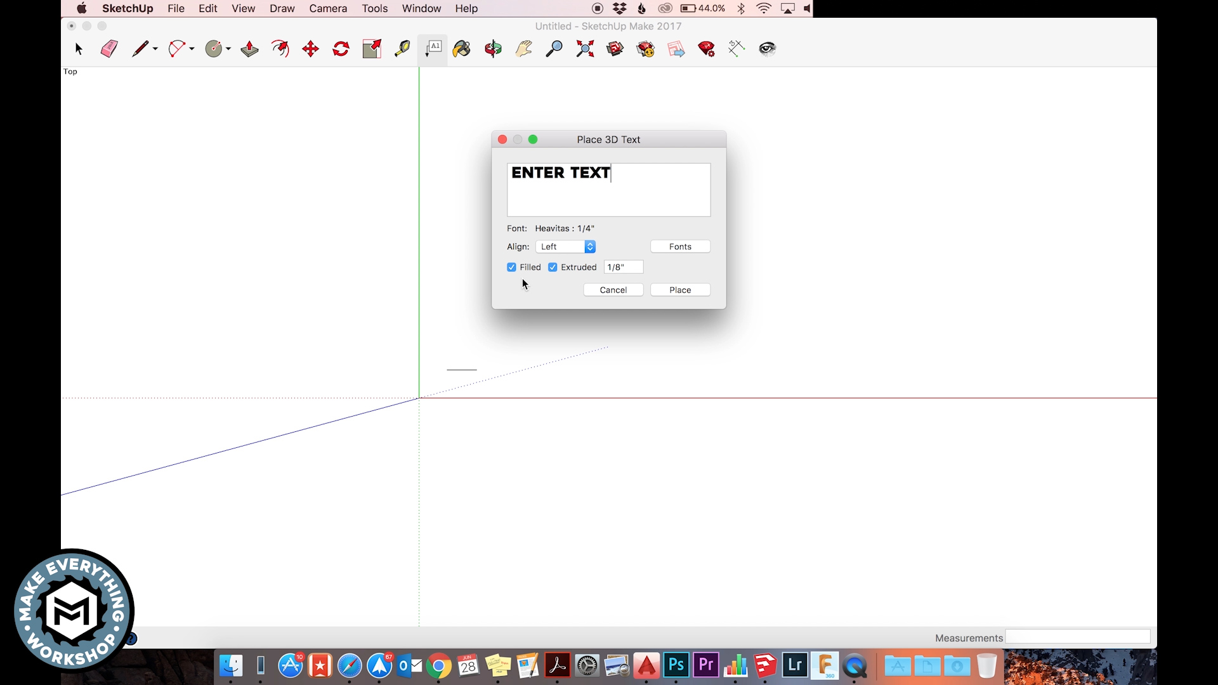This screenshot has width=1218, height=685.
Task: Click the Fonts button
Action: click(x=680, y=247)
